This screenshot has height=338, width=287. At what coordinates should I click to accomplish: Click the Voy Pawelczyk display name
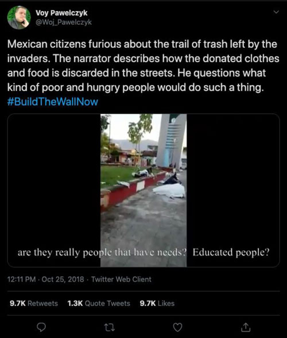tap(61, 13)
